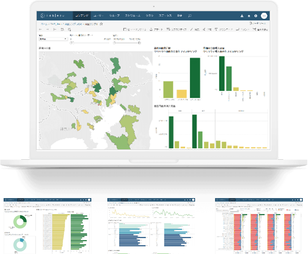Image resolution: width=308 pixels, height=254 pixels.
Task: Select the コンテンツ tab in the navigation bar
Action: (82, 16)
